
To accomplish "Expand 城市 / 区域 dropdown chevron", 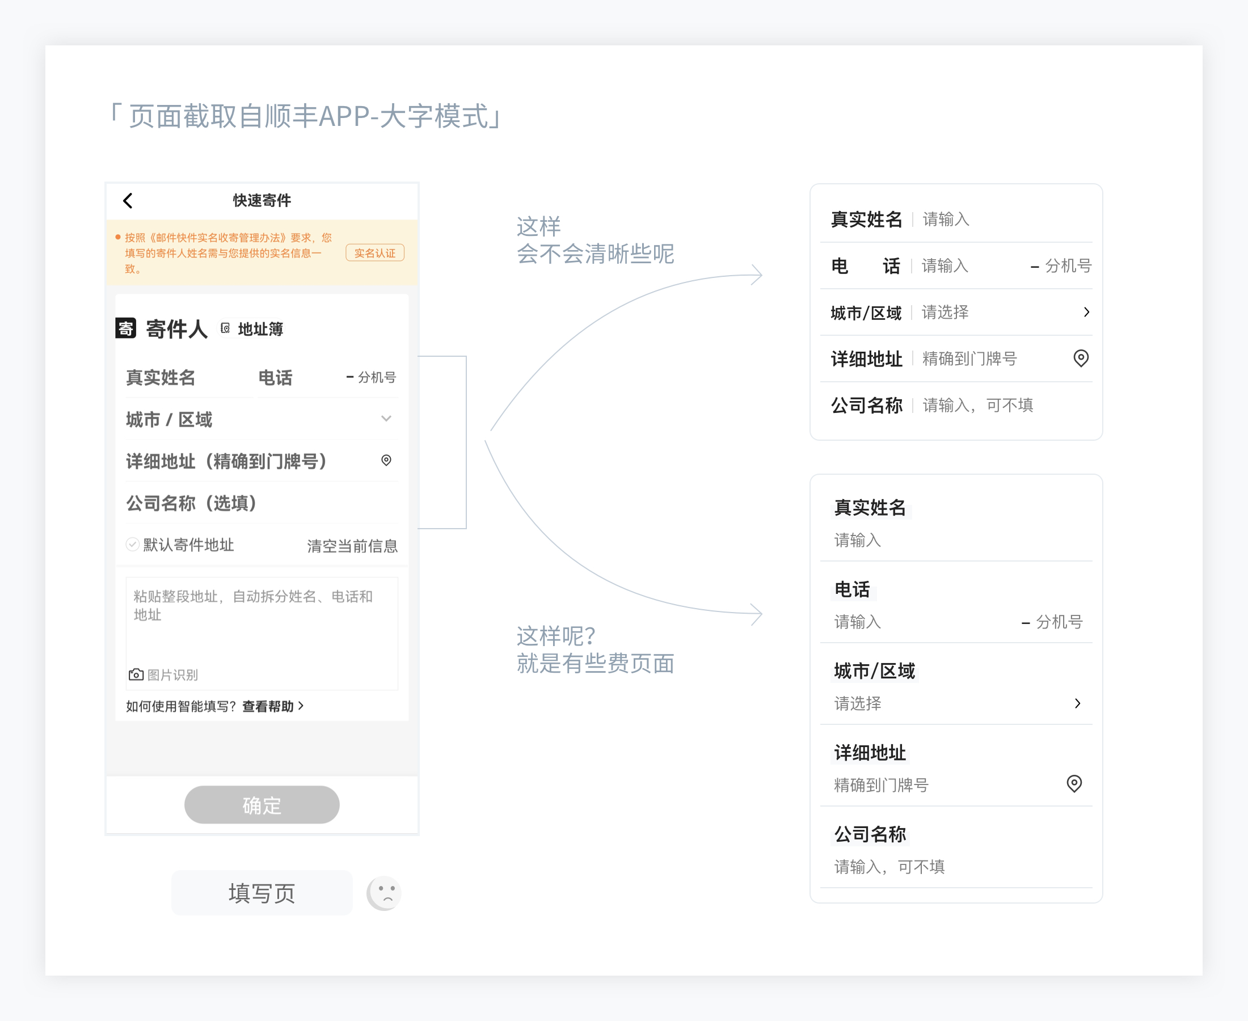I will 386,419.
